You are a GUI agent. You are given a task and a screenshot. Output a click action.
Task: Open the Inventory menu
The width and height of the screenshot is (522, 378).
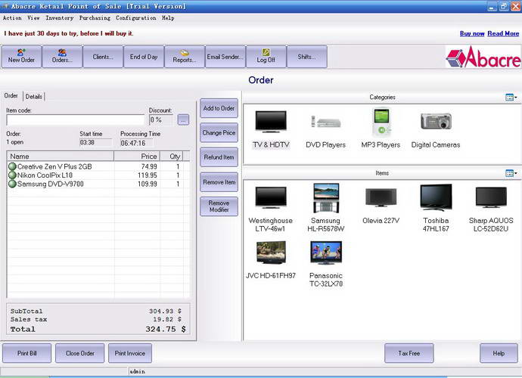point(60,17)
